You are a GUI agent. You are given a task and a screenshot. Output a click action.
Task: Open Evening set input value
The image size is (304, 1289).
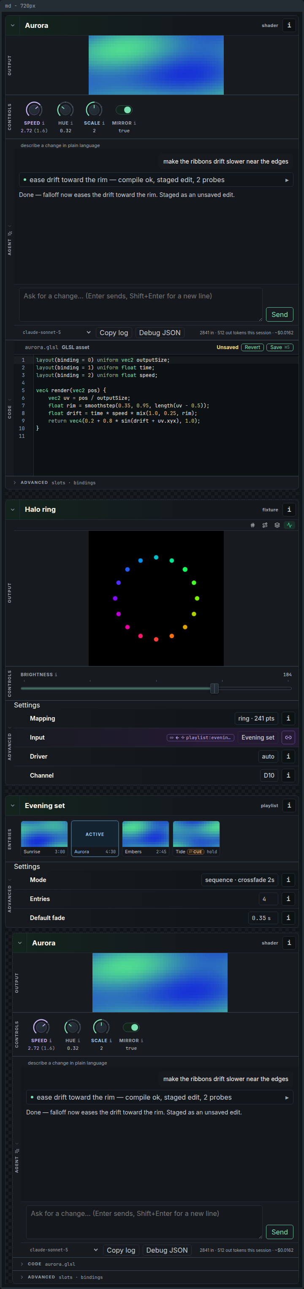click(x=258, y=737)
